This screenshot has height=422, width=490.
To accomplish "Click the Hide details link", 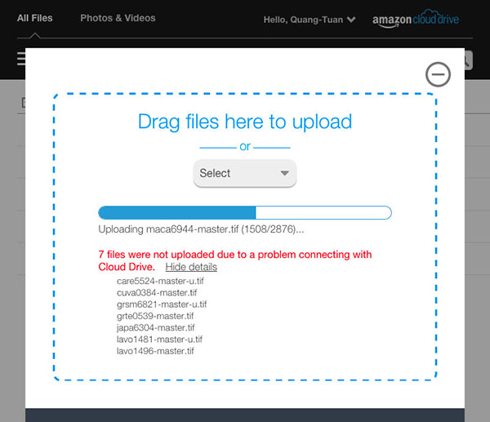I will [x=191, y=267].
